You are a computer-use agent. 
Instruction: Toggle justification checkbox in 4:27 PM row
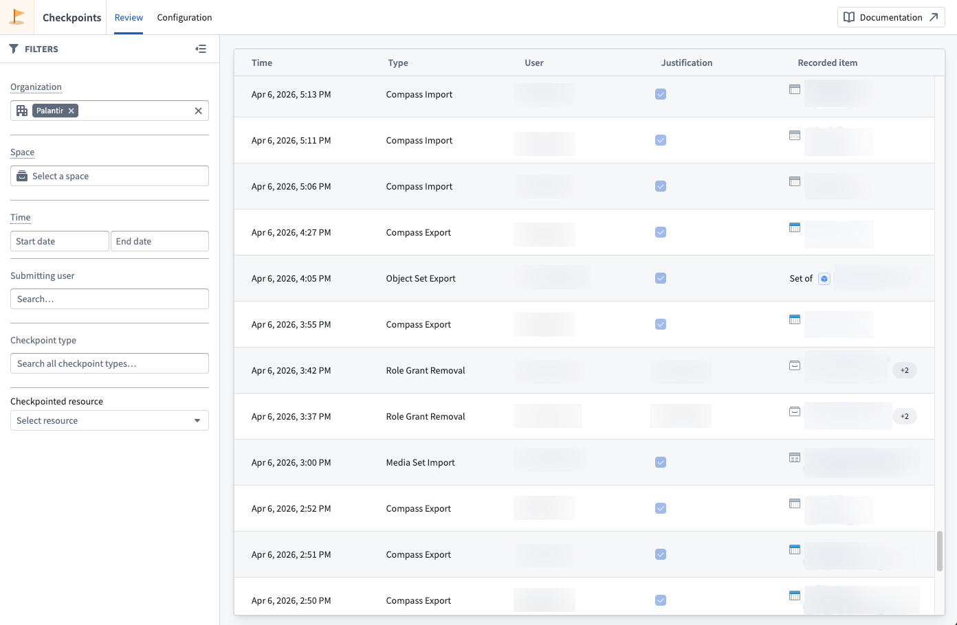pyautogui.click(x=661, y=232)
